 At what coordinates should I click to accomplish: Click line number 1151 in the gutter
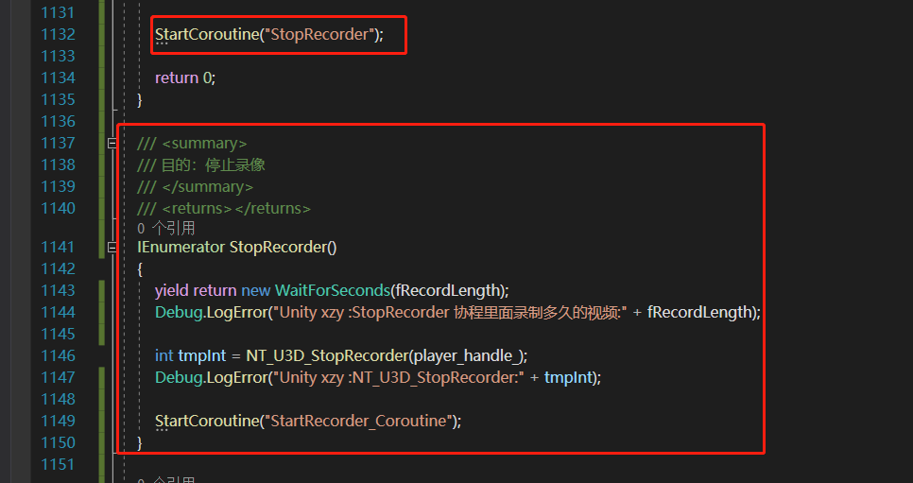(x=58, y=464)
